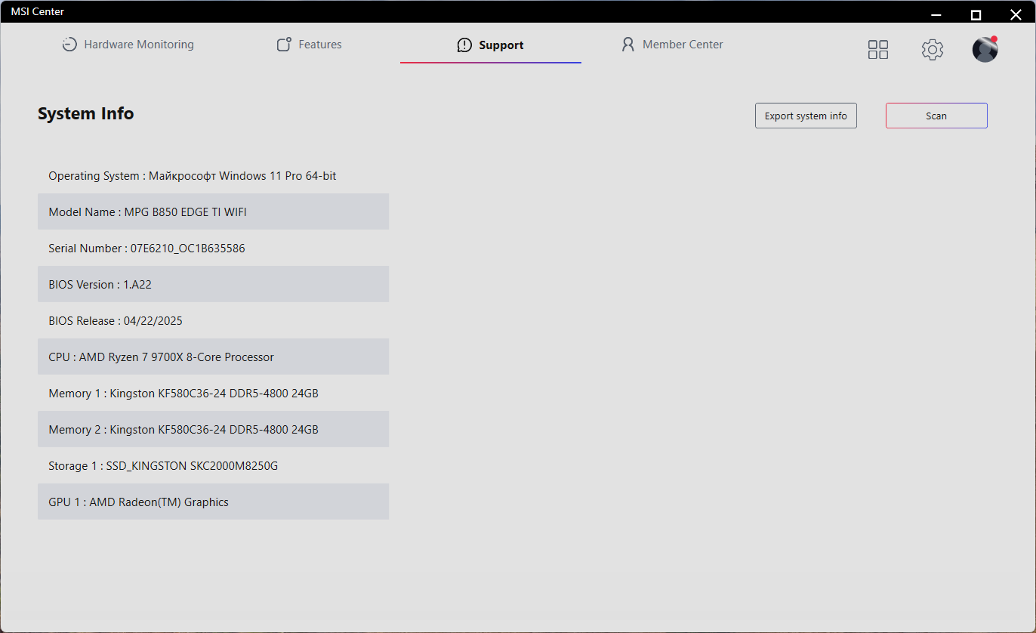
Task: Click the Member Center person icon
Action: (x=628, y=45)
